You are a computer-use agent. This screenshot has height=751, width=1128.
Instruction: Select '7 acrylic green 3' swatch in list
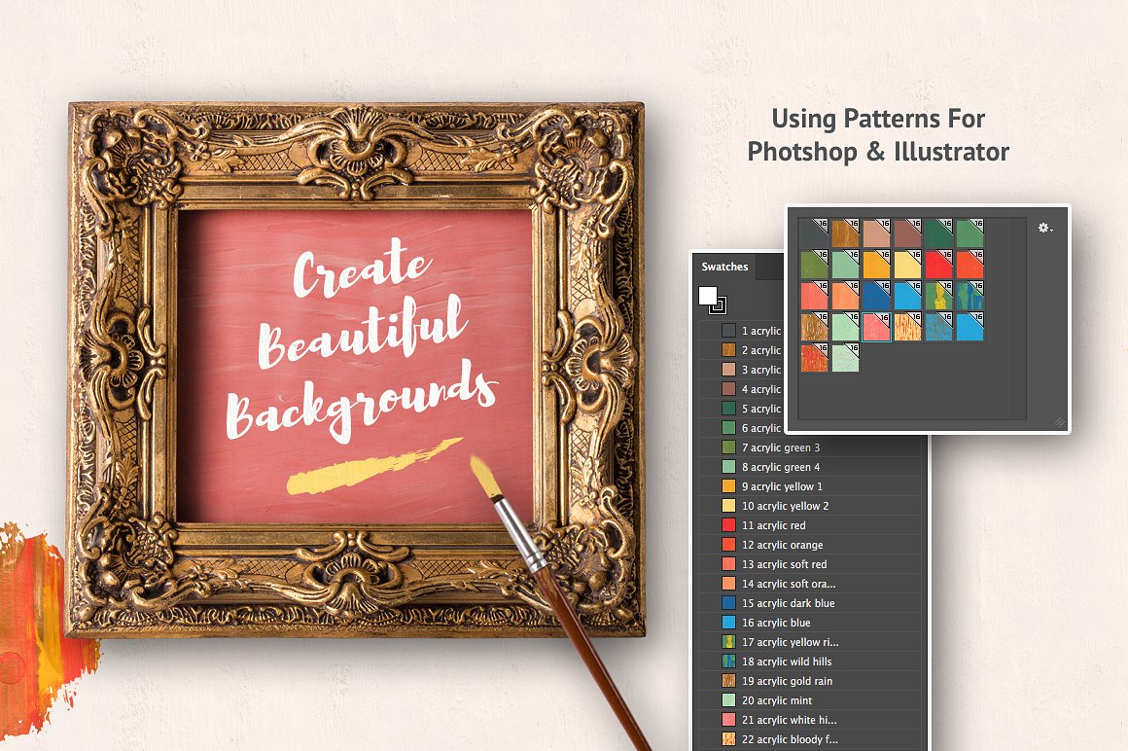[x=782, y=447]
